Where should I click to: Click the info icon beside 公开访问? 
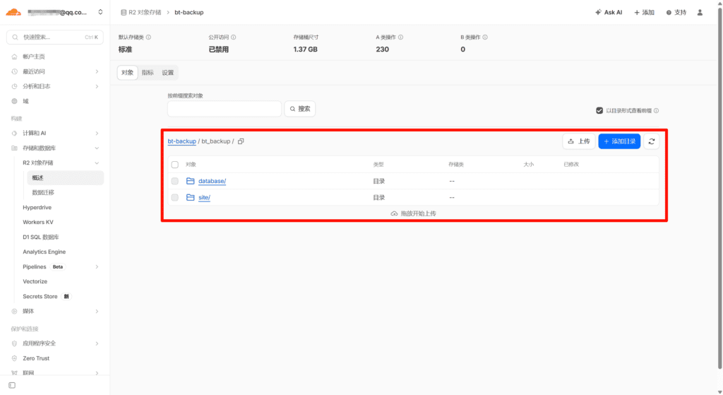pos(234,37)
